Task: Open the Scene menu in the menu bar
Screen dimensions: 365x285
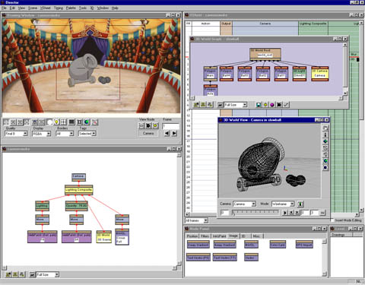Action: pos(33,8)
